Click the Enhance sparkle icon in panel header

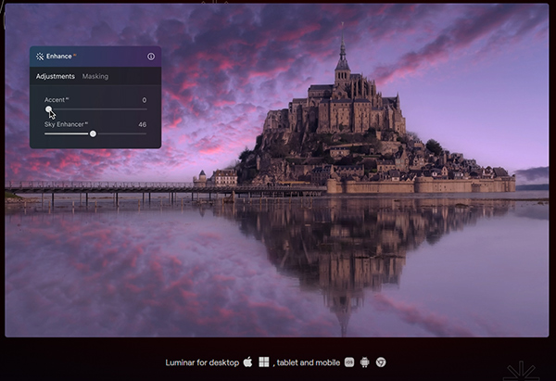point(40,57)
